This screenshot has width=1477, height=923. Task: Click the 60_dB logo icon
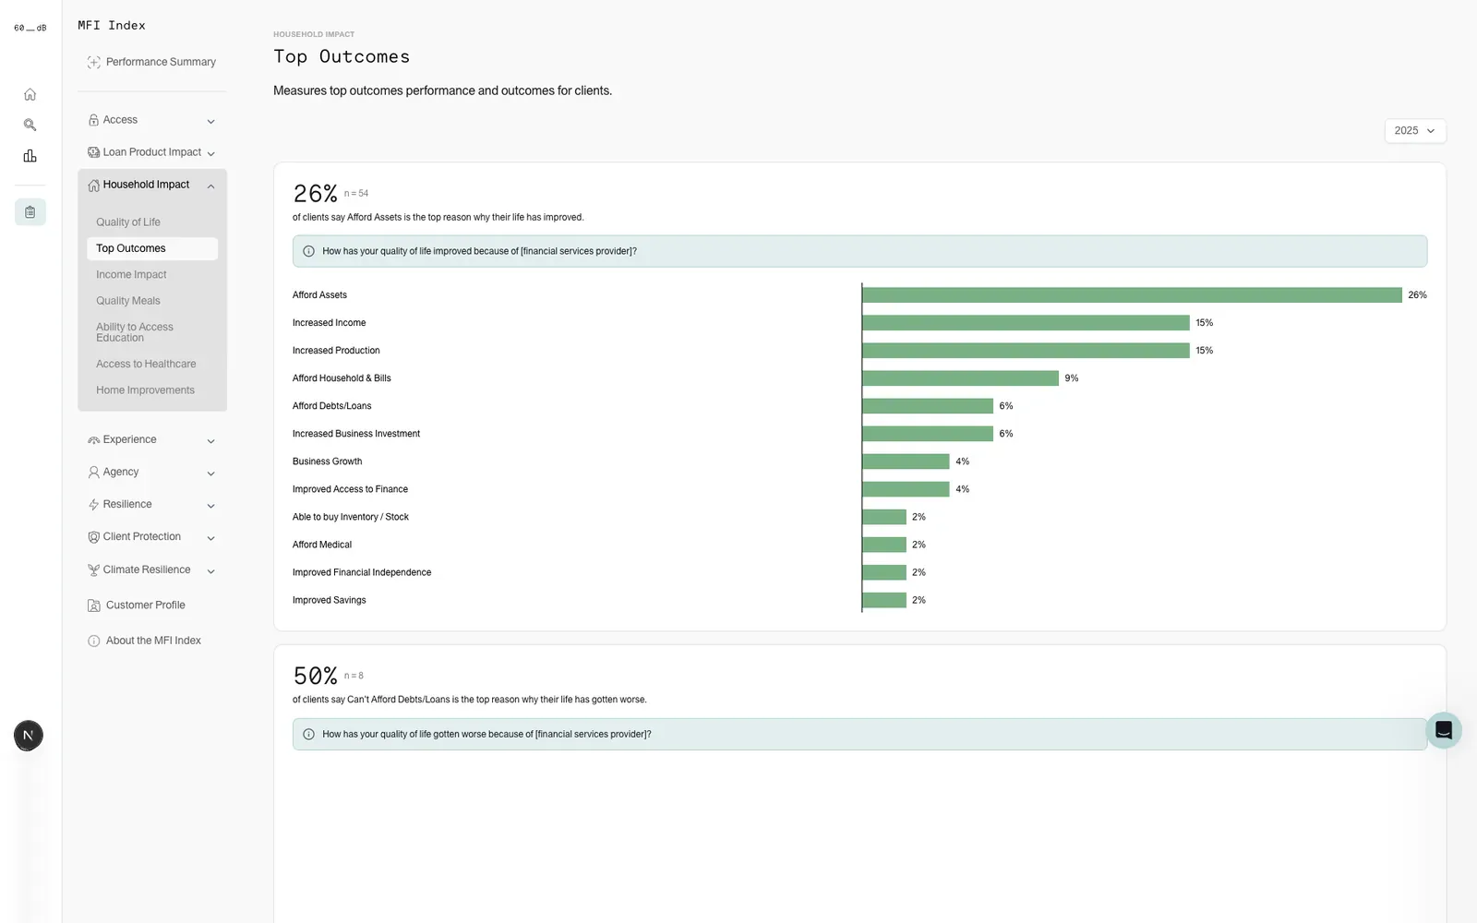pyautogui.click(x=30, y=28)
